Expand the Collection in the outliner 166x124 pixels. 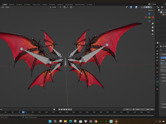[x=159, y=12]
